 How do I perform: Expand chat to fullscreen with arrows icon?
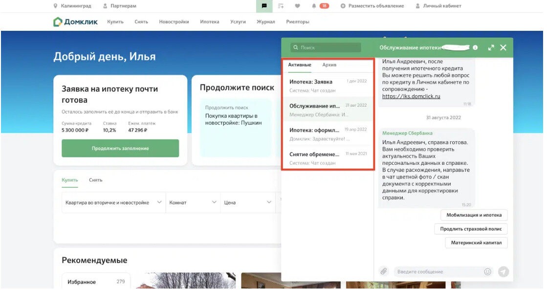pyautogui.click(x=491, y=48)
